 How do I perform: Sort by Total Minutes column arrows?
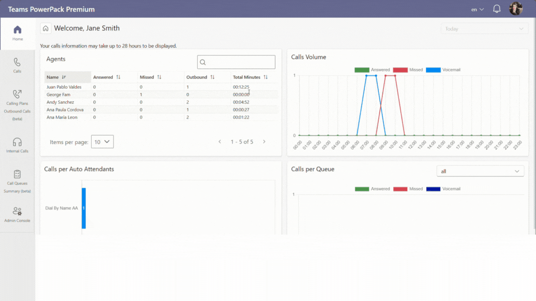[266, 77]
